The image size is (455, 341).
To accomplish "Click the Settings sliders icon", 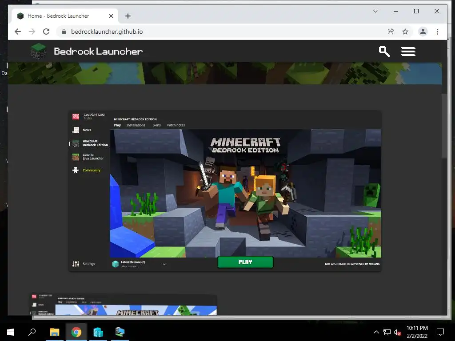I will pyautogui.click(x=76, y=264).
